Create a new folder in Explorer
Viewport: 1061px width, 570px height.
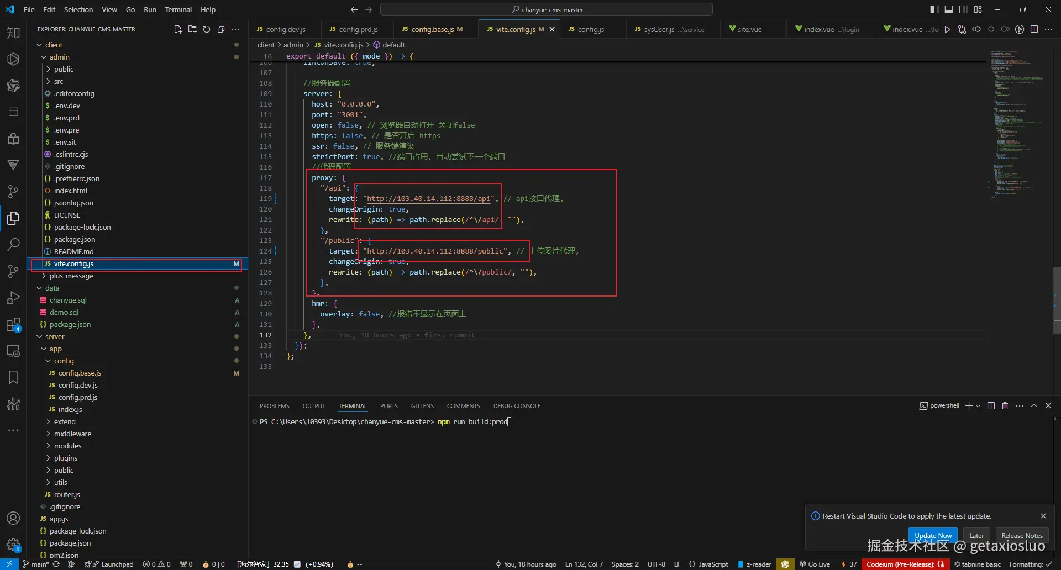pyautogui.click(x=192, y=29)
